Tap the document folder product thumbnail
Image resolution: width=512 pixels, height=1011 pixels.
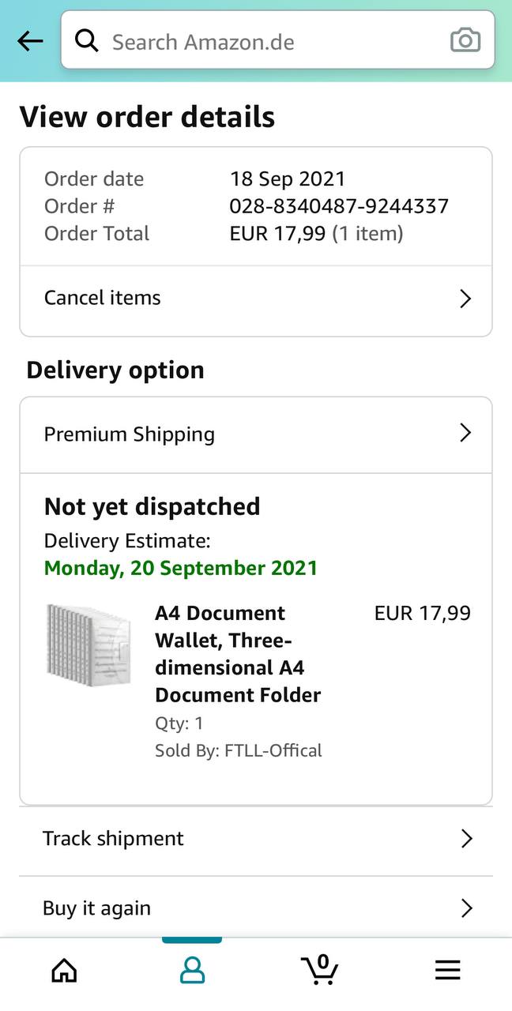pos(88,645)
